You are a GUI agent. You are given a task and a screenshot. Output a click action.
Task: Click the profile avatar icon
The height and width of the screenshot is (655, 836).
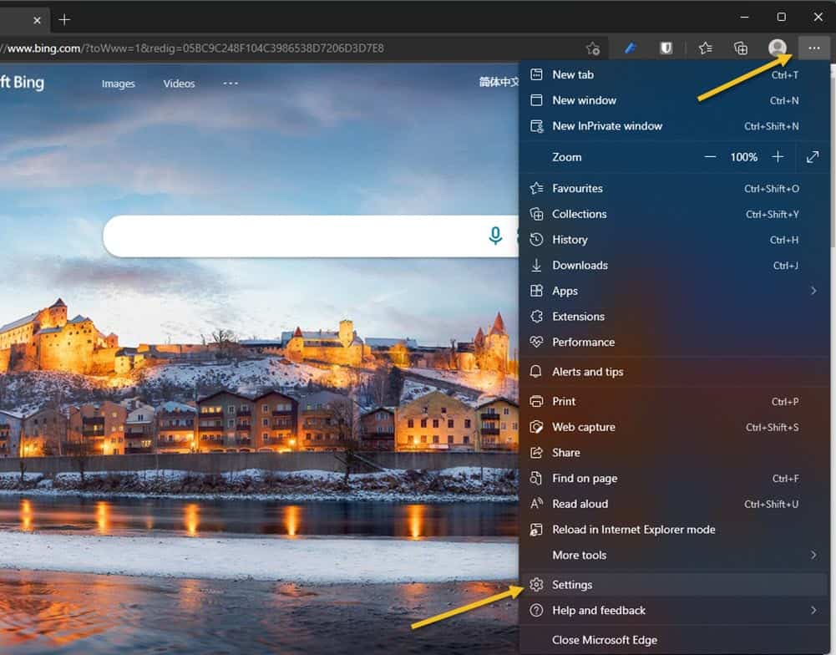[778, 48]
